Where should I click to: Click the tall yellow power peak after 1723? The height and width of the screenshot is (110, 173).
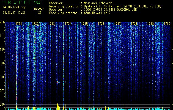pos(58,106)
